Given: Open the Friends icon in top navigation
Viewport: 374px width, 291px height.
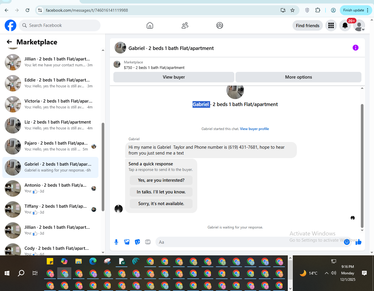Looking at the screenshot, I should point(185,25).
